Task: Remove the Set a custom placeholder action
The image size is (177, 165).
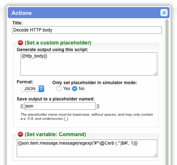Action: click(x=20, y=43)
